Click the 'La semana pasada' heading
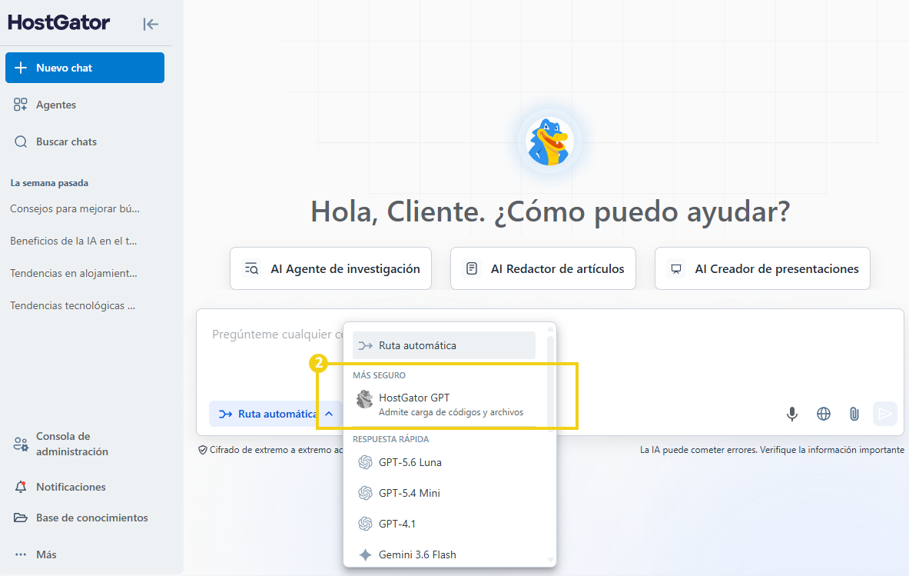Viewport: 909px width, 576px height. (x=49, y=183)
